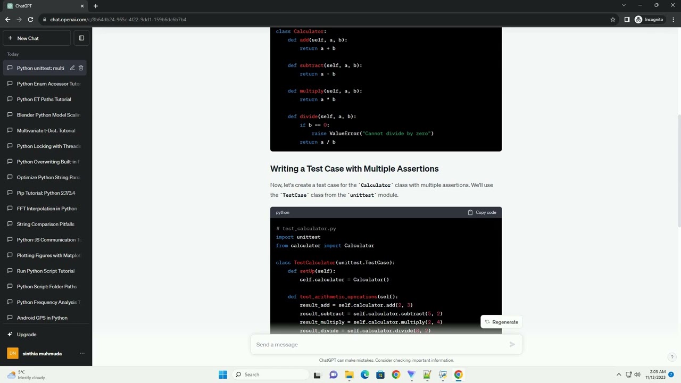The width and height of the screenshot is (681, 383).
Task: Open volume control in system tray
Action: (637, 374)
